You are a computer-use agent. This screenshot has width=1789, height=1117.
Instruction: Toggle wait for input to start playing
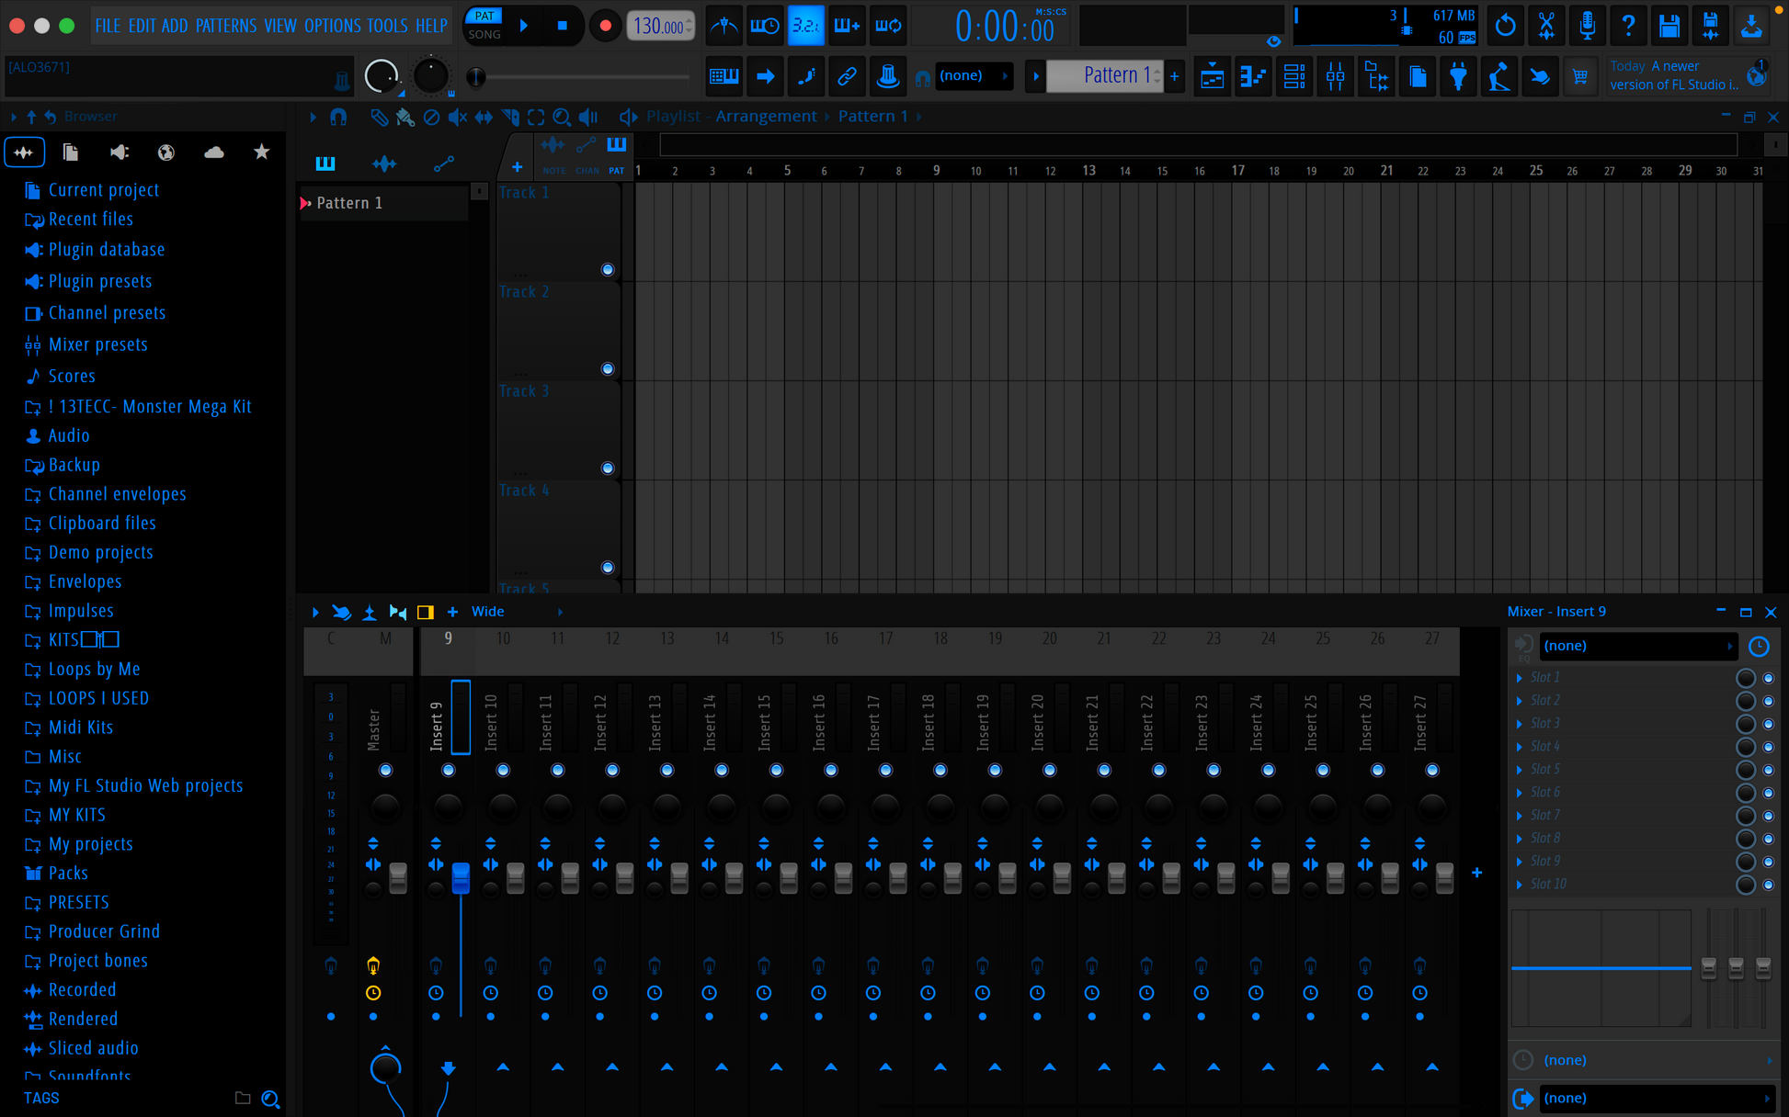click(764, 26)
